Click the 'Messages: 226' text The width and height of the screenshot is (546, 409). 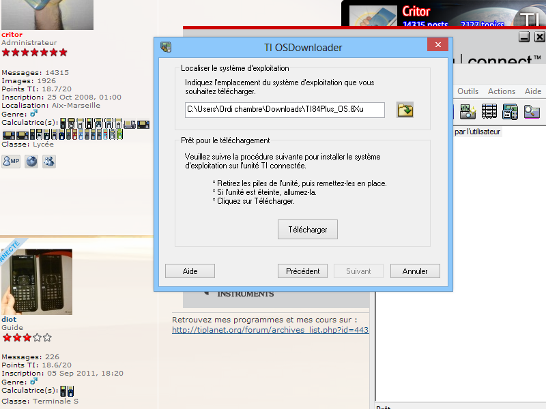pyautogui.click(x=31, y=357)
